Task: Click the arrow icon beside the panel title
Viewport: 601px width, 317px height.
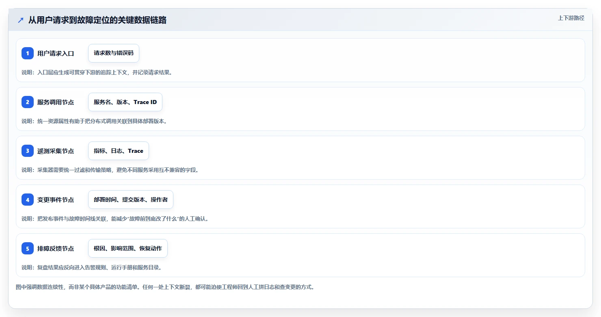Action: (21, 20)
